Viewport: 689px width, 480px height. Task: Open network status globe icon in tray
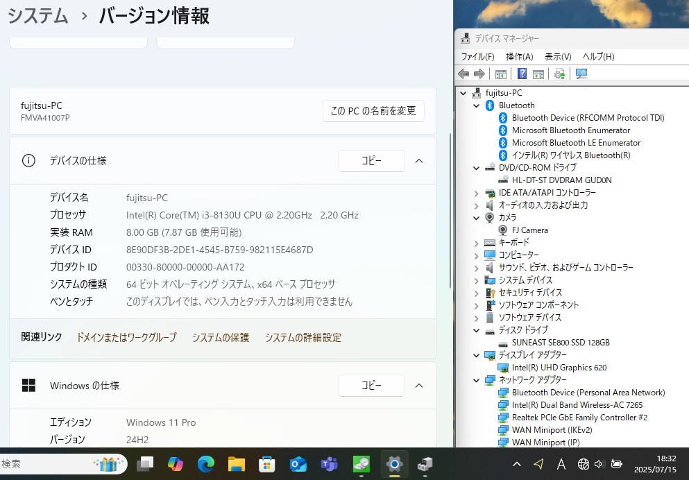[583, 464]
